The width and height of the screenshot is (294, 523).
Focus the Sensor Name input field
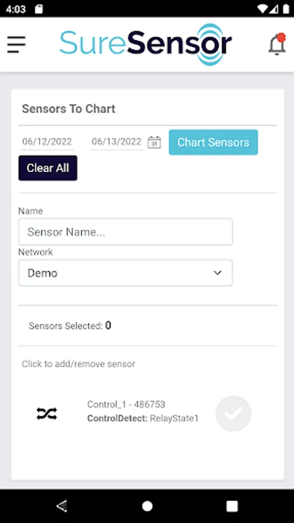(x=126, y=232)
